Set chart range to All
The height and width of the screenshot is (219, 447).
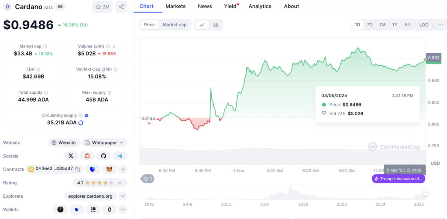coord(407,25)
